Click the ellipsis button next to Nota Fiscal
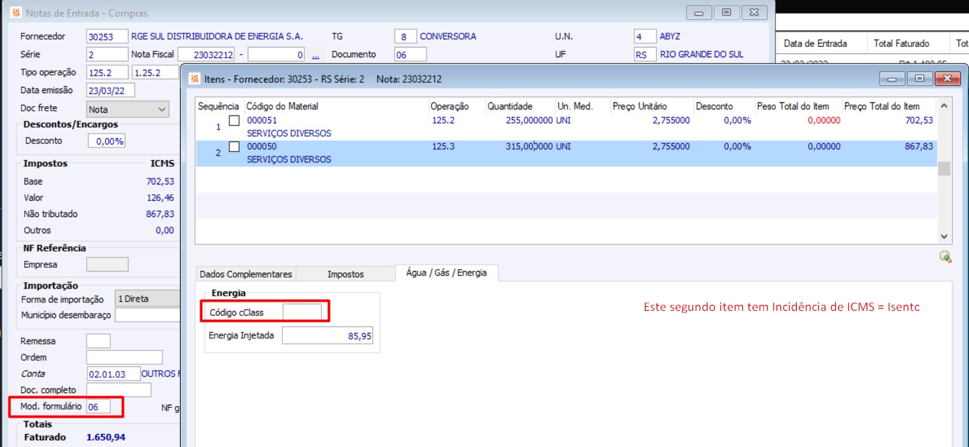This screenshot has width=969, height=447. click(x=315, y=55)
